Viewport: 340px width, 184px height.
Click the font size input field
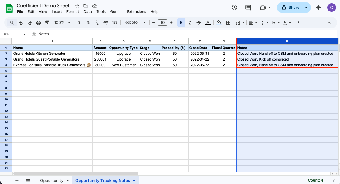[162, 22]
